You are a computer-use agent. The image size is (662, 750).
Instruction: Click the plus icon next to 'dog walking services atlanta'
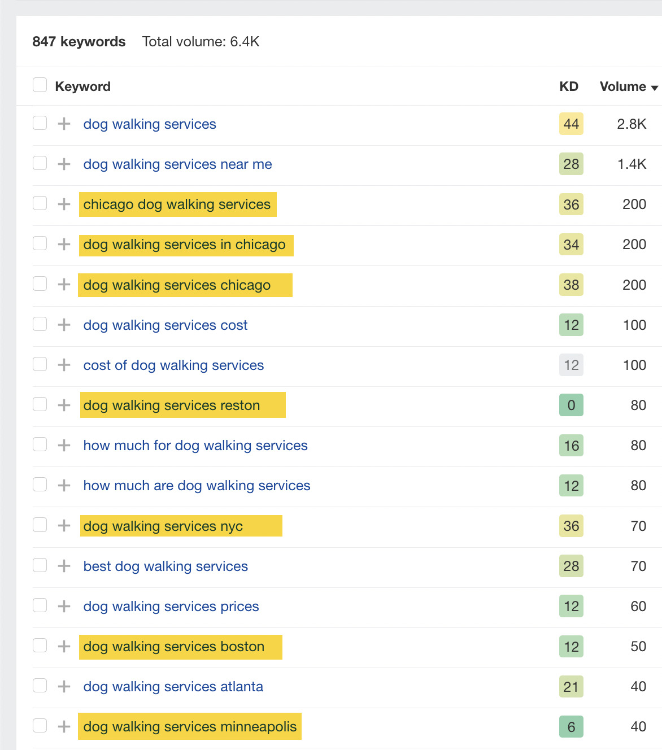(63, 686)
